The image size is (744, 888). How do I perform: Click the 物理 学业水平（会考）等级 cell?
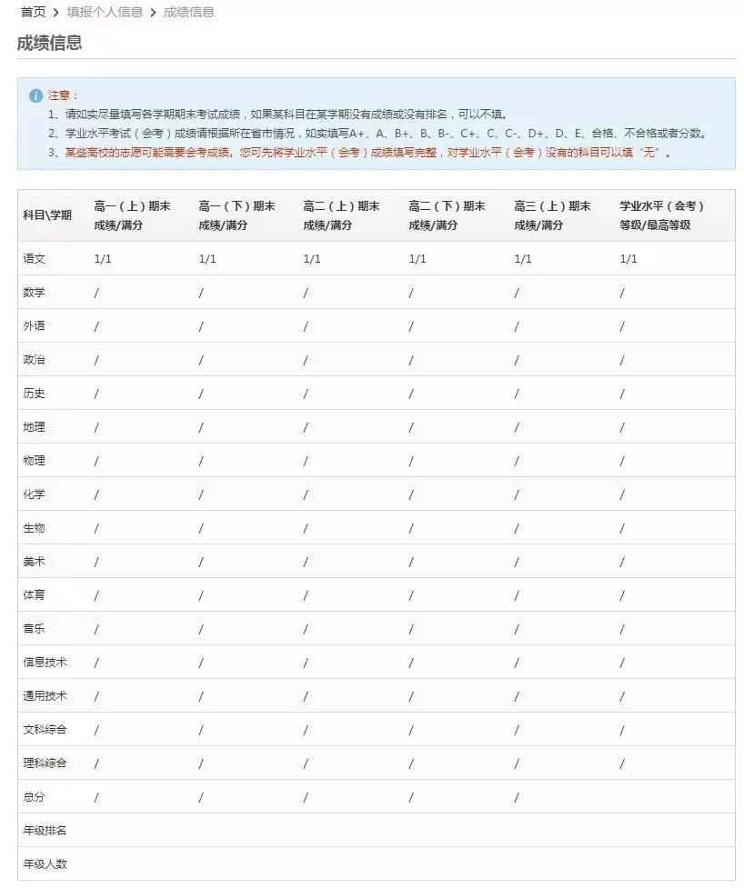[621, 460]
